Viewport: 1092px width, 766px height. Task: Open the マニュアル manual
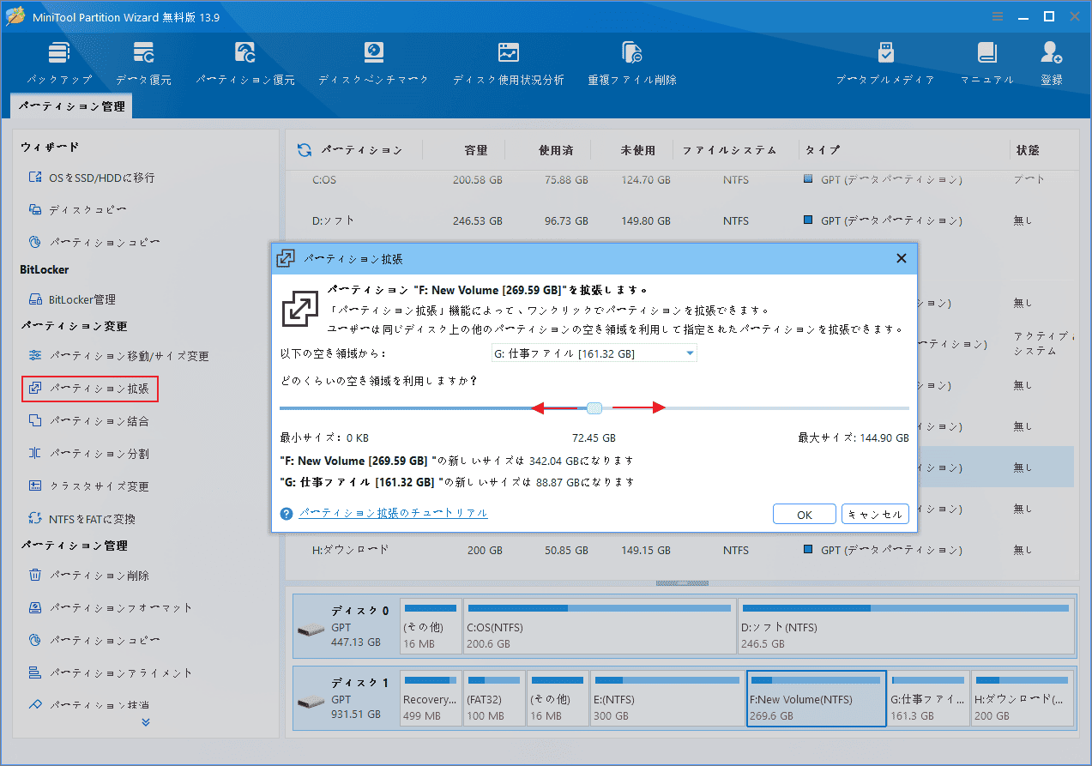coord(986,63)
